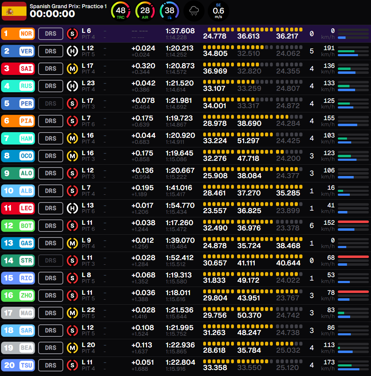Image resolution: width=371 pixels, height=376 pixels.
Task: Click NOR's soft tyre compound icon
Action: [x=72, y=34]
